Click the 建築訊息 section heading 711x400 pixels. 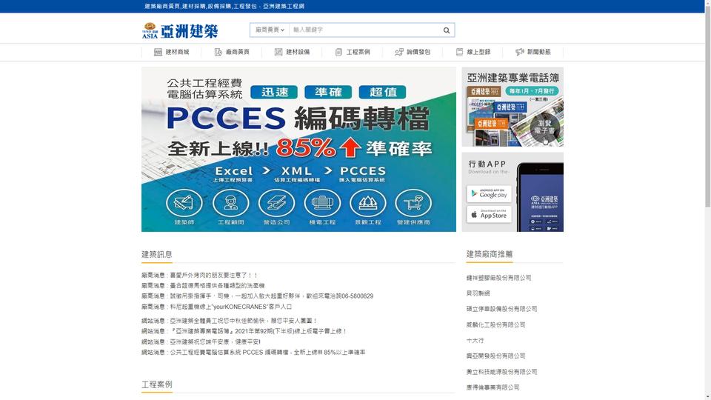157,254
